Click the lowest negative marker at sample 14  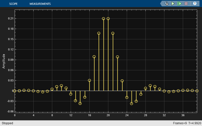point(80,104)
